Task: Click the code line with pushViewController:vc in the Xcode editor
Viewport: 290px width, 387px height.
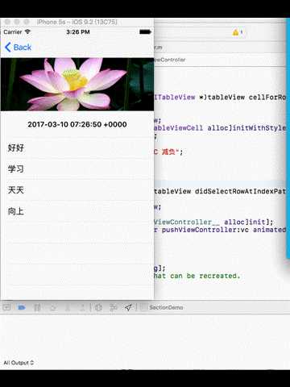Action: pyautogui.click(x=220, y=230)
